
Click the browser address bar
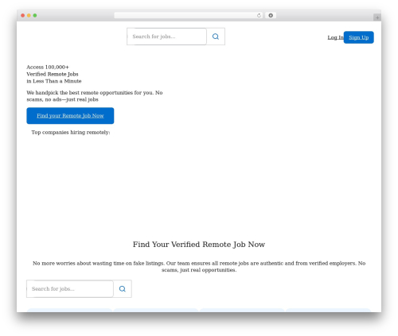(x=189, y=15)
